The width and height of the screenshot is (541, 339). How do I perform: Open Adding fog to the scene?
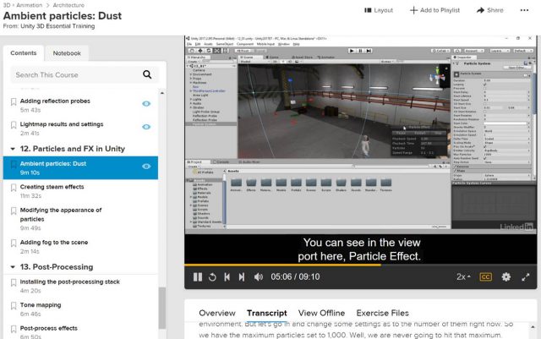54,243
